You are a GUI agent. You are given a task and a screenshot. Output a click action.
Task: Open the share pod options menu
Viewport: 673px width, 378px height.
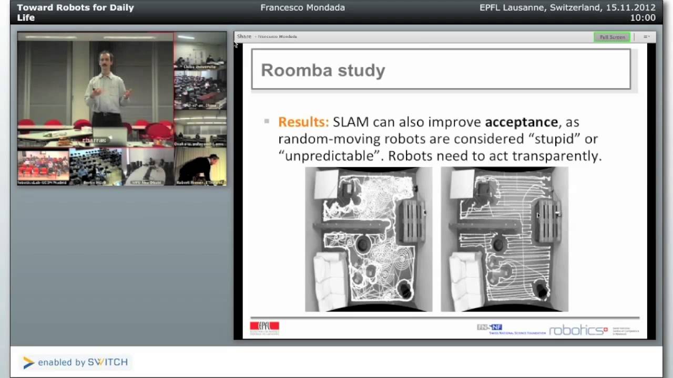click(x=646, y=37)
